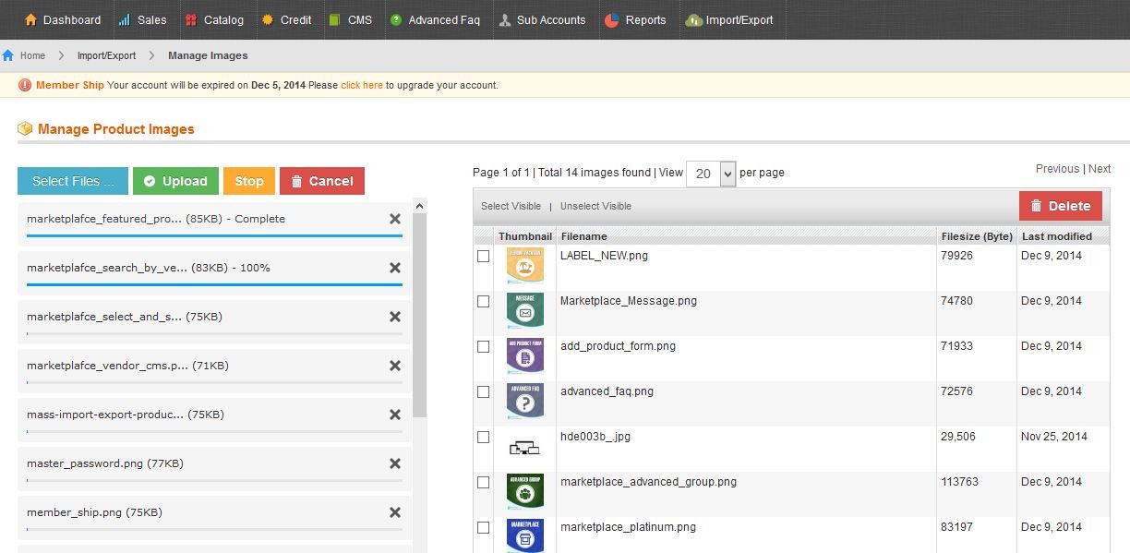Click the Advanced Faq question icon
Screen dimensions: 1130x553
pos(395,19)
